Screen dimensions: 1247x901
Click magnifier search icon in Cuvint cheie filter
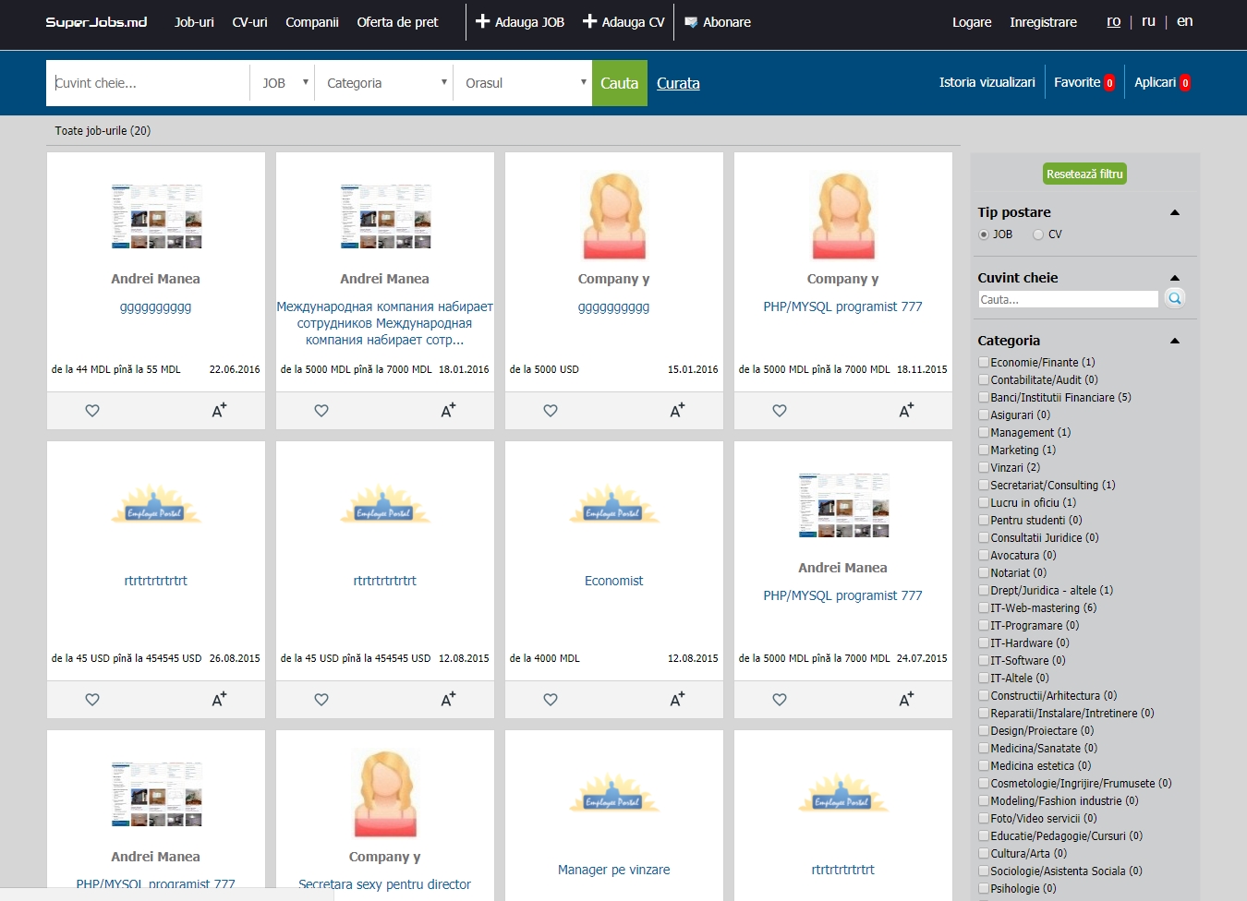(x=1174, y=299)
